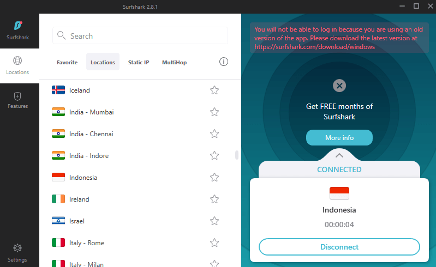This screenshot has height=267, width=436.
Task: Click the India - Mumbai flag icon
Action: 58,112
